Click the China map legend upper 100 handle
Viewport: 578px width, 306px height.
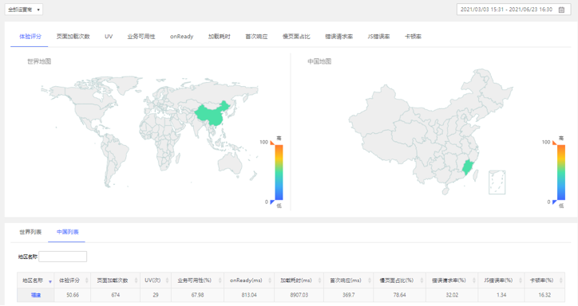coord(554,143)
